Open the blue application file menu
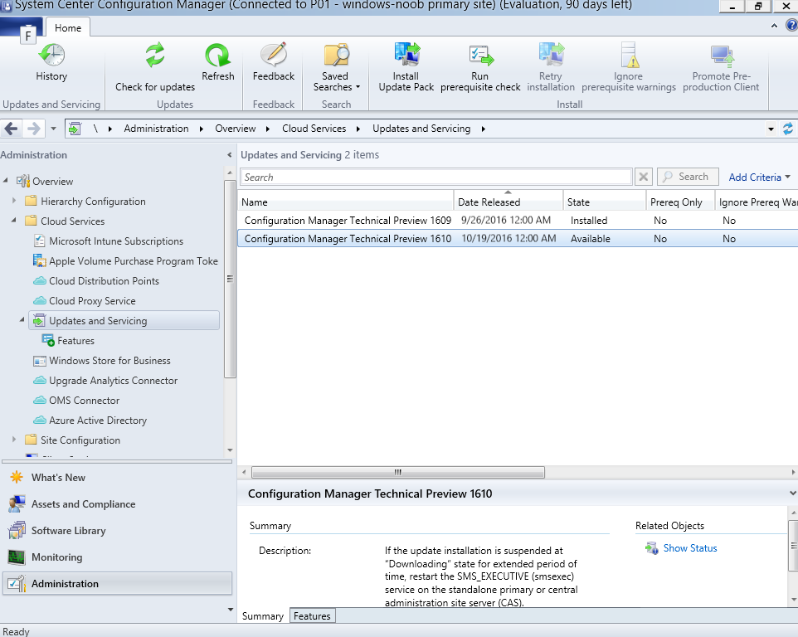The height and width of the screenshot is (637, 798). pos(22,27)
